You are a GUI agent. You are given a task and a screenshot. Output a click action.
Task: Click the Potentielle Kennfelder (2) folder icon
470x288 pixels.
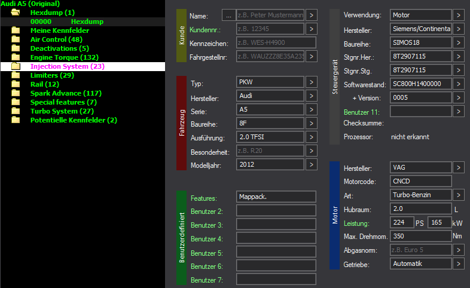point(16,120)
